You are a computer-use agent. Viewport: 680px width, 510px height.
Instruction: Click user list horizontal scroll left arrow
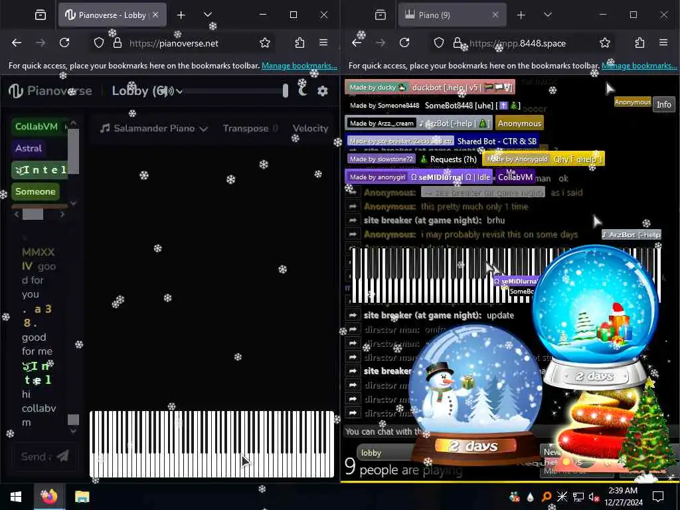pos(17,214)
